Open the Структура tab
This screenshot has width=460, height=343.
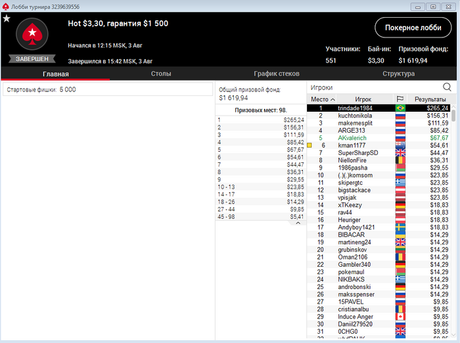398,74
